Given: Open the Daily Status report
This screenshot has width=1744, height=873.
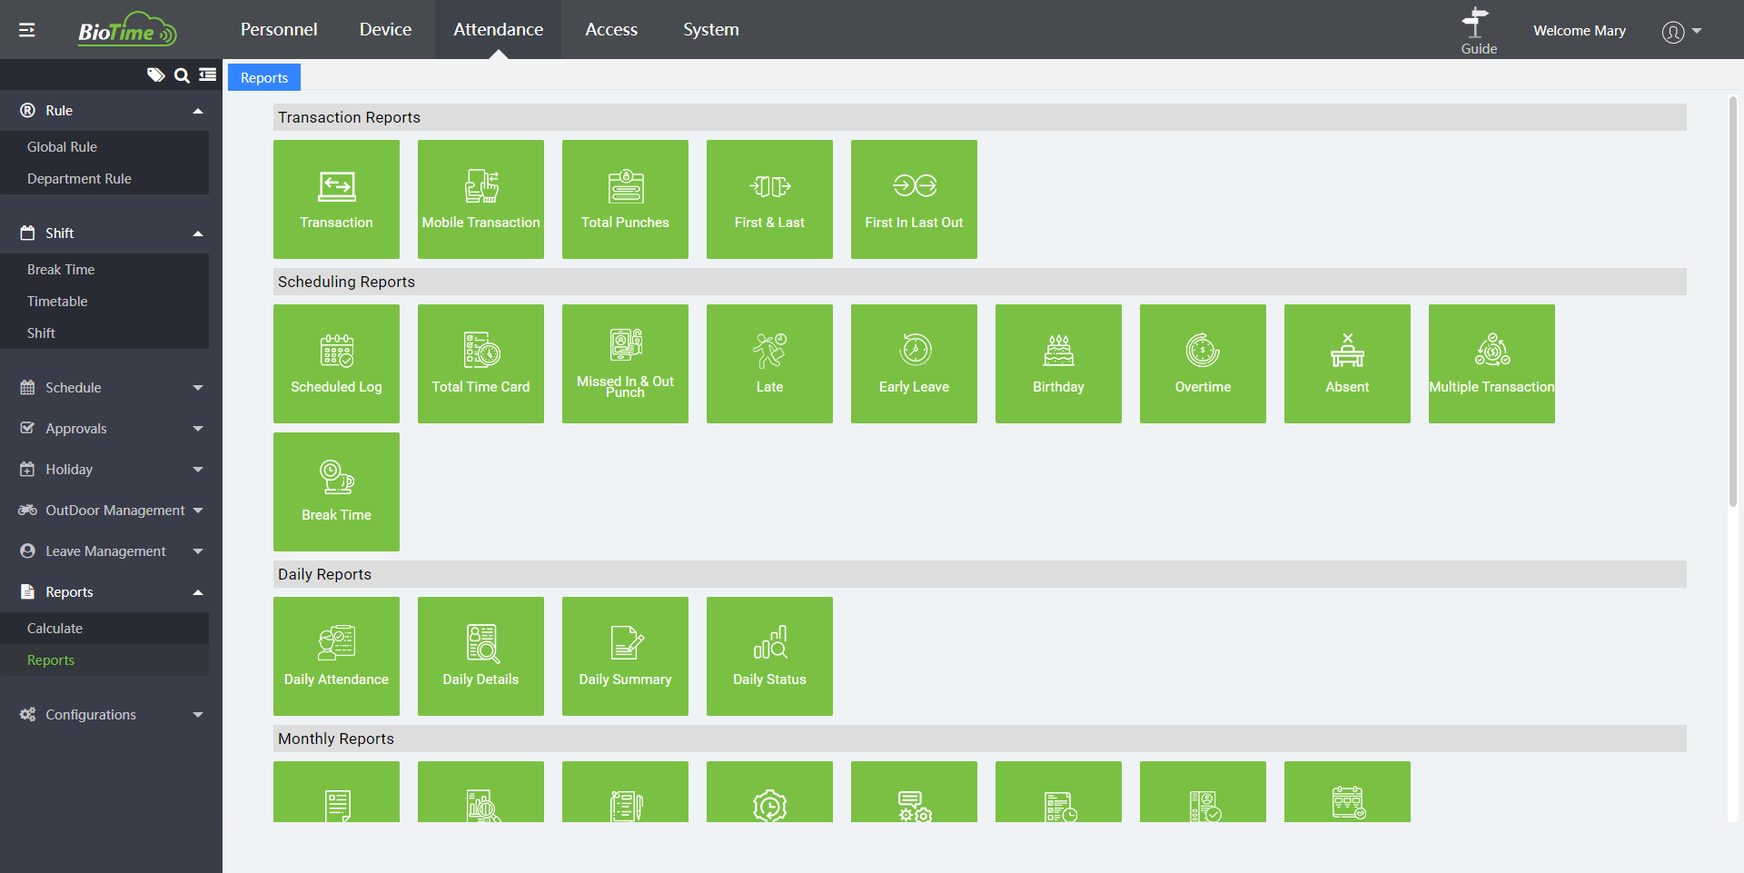Looking at the screenshot, I should pos(769,656).
